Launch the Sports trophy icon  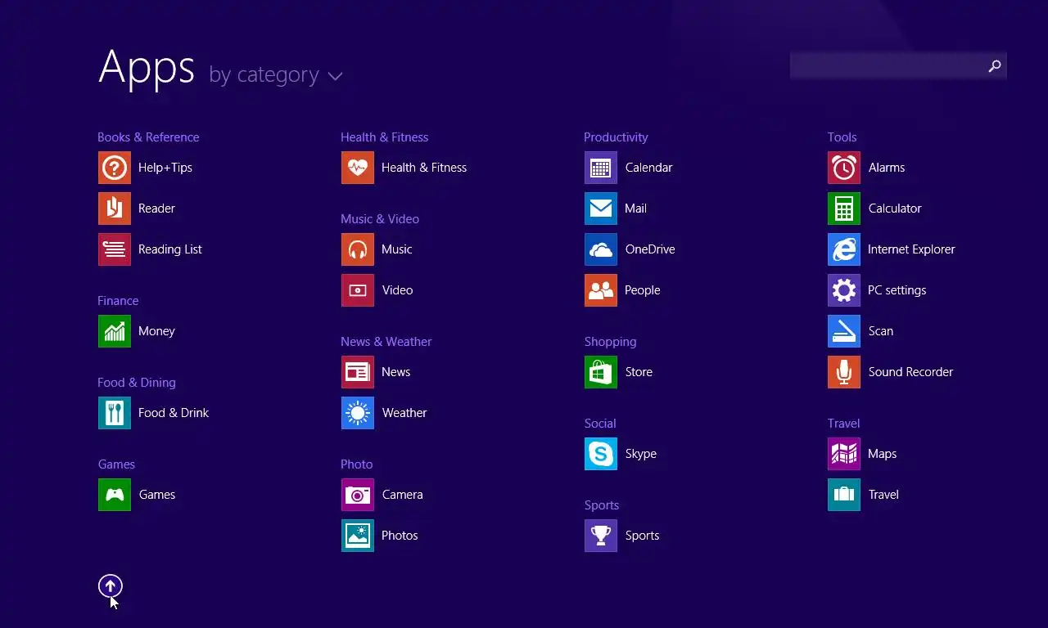coord(601,536)
